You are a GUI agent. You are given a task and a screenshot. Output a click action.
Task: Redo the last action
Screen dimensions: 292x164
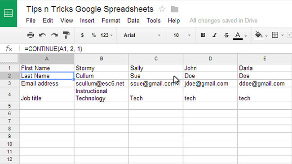[x=54, y=35]
